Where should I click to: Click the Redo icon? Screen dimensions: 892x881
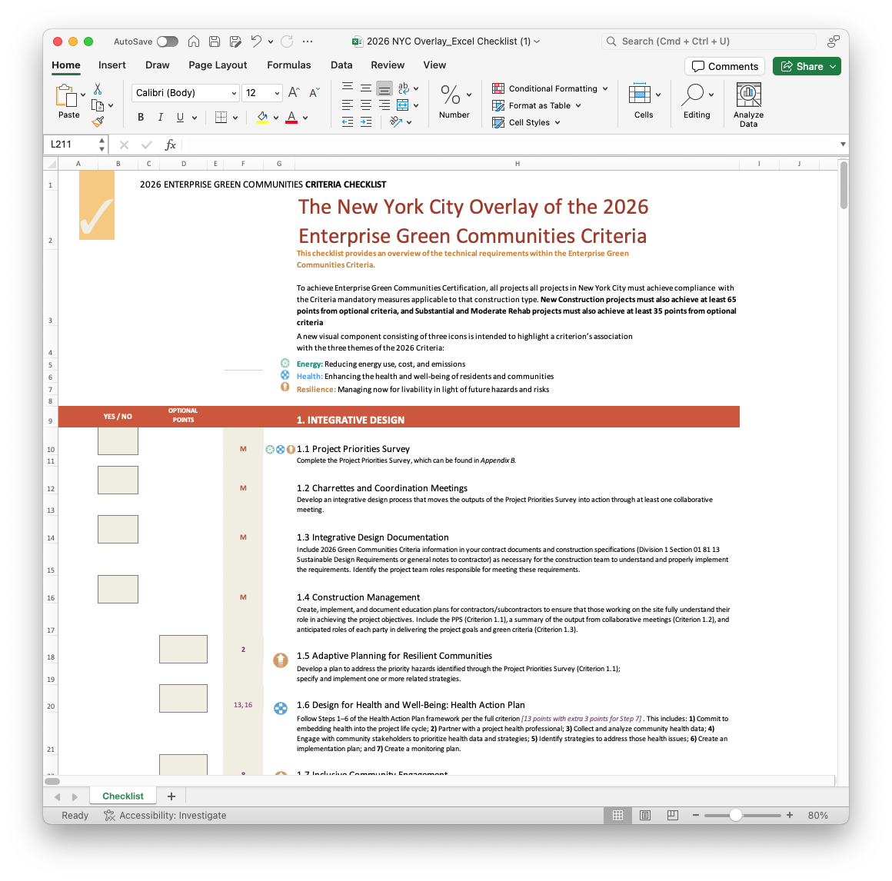pyautogui.click(x=288, y=42)
